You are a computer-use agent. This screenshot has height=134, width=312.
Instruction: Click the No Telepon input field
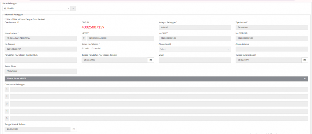point(41,49)
